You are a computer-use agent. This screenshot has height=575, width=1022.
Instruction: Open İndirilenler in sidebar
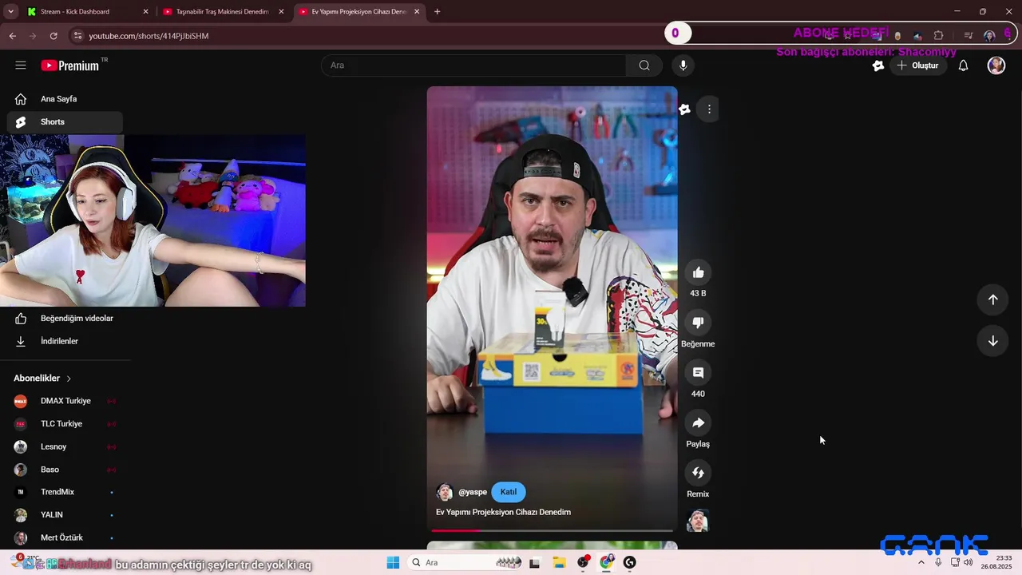pos(64,341)
